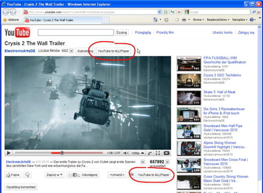This screenshot has height=193, width=263.
Task: Click the browser stop loading X icon
Action: (x=179, y=12)
